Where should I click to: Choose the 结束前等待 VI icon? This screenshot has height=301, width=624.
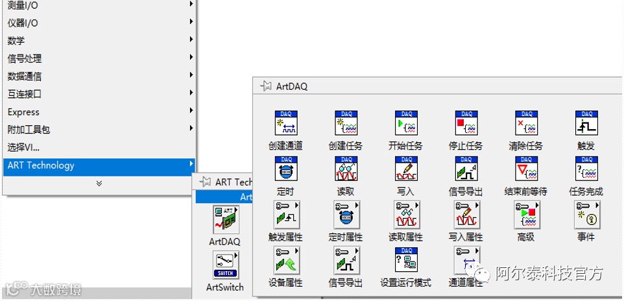(527, 169)
